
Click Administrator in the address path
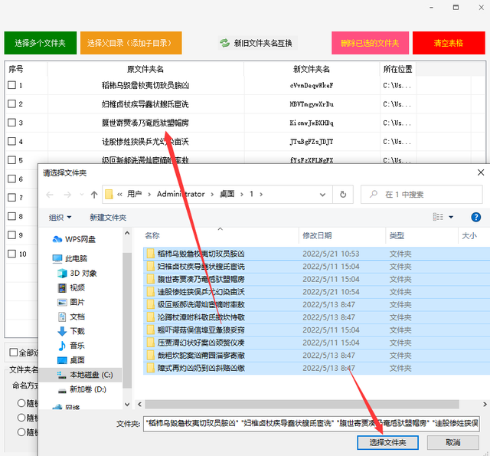(x=181, y=194)
